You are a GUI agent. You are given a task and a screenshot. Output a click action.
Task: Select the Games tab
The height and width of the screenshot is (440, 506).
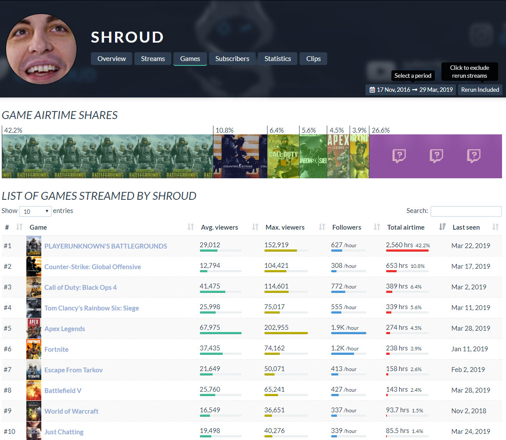pos(190,59)
